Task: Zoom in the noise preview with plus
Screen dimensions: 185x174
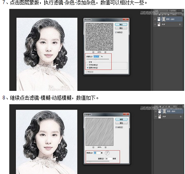Action: 105,52
